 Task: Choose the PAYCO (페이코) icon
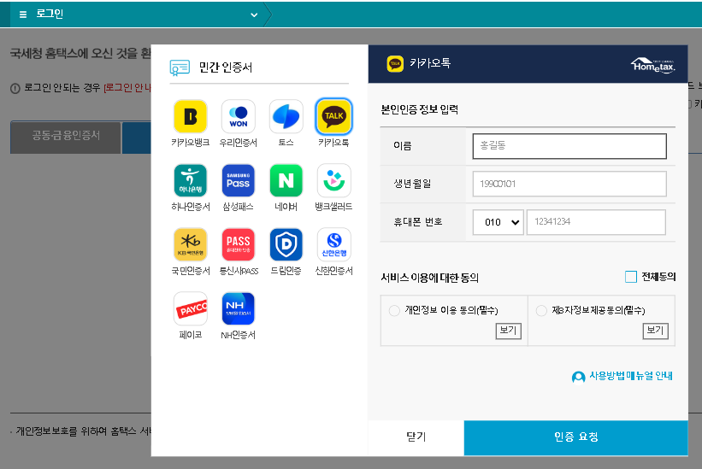[x=191, y=308]
